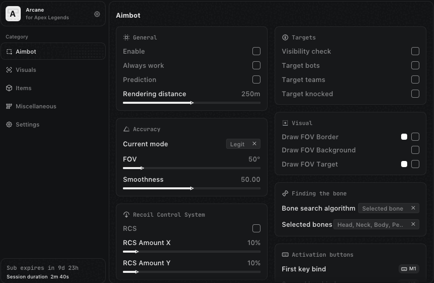The height and width of the screenshot is (283, 434).
Task: Click the Aimbot page heading
Action: [x=128, y=15]
